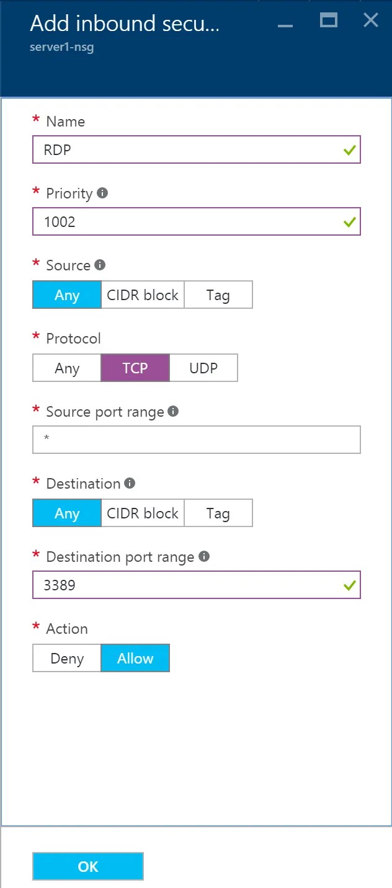Select Tag option under Destination
This screenshot has width=392, height=888.
(x=218, y=513)
